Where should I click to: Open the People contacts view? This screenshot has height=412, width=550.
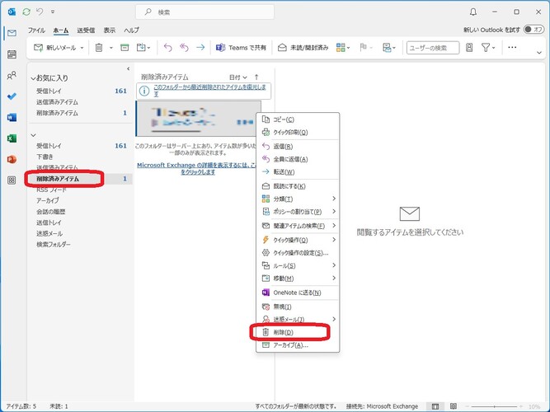12,75
